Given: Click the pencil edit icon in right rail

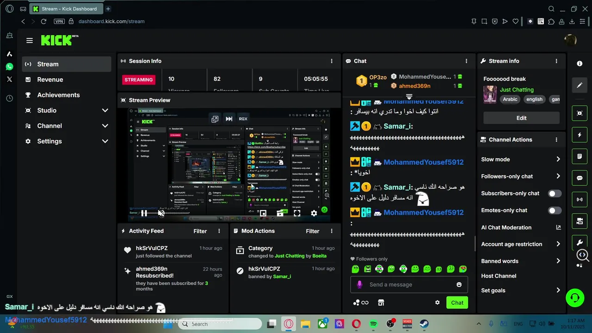Looking at the screenshot, I should click(x=580, y=85).
